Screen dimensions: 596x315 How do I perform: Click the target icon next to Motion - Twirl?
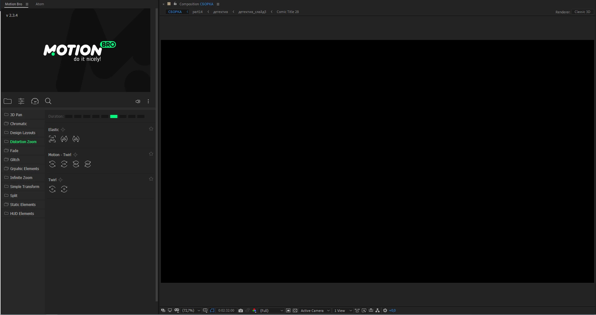tap(75, 155)
